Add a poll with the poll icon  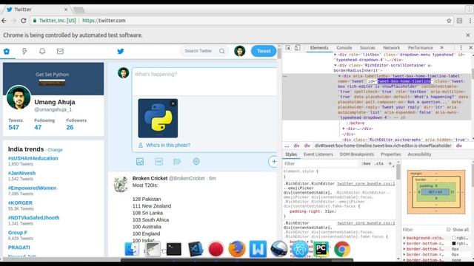coord(178,162)
